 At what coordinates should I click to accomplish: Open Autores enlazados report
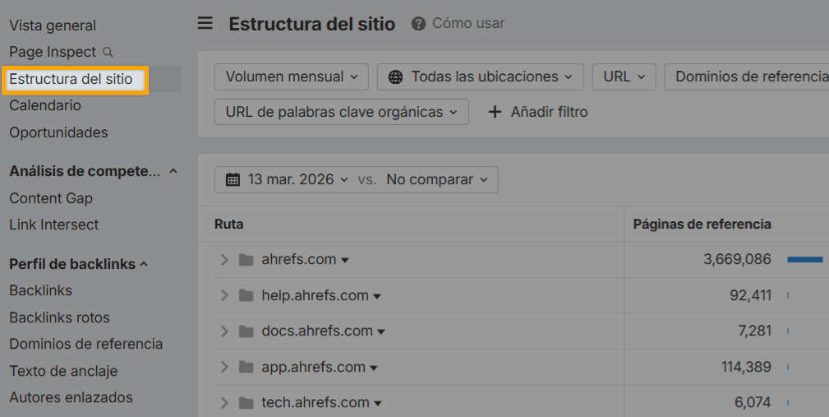(71, 397)
